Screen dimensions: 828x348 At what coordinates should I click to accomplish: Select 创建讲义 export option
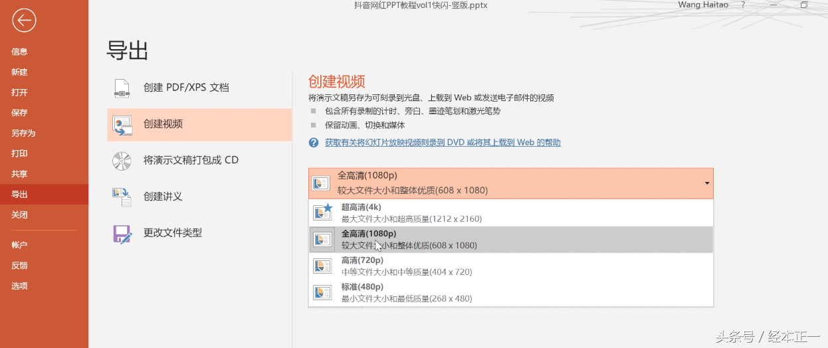coord(199,197)
